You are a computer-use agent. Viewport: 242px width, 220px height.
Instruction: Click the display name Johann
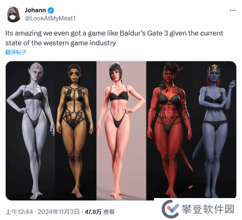point(35,10)
